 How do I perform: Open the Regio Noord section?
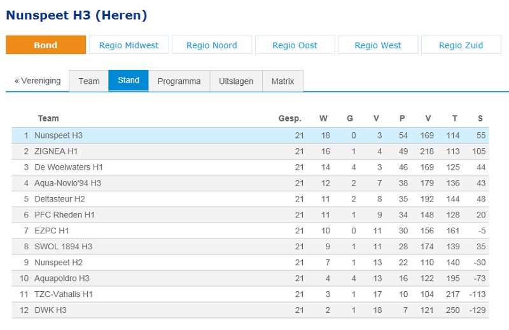[x=212, y=45]
